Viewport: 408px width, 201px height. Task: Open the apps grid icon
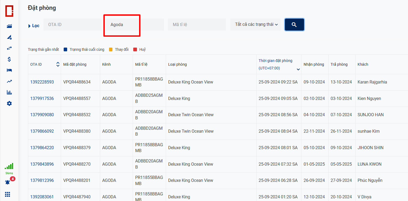[8, 194]
